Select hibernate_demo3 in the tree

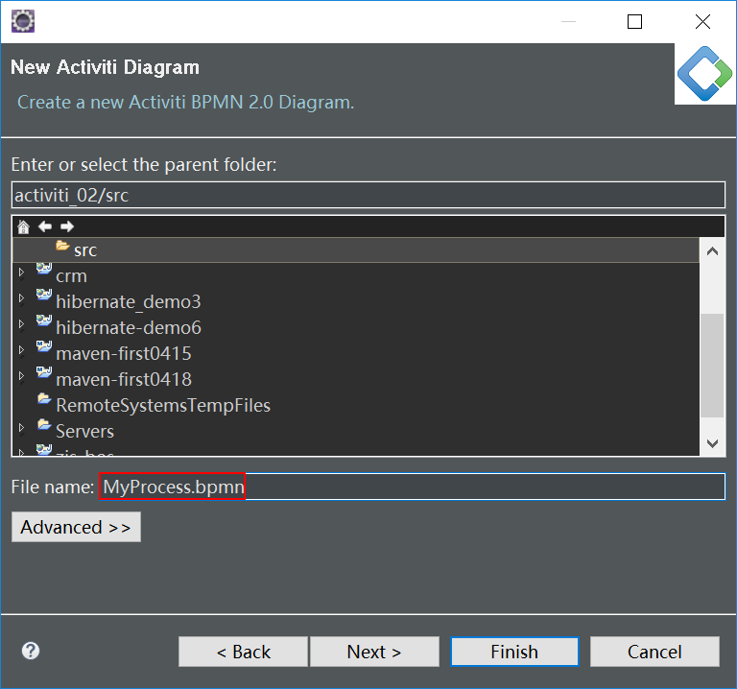(129, 302)
